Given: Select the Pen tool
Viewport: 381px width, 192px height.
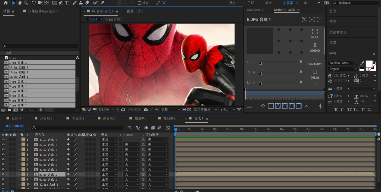Looking at the screenshot, I should click(60, 3).
